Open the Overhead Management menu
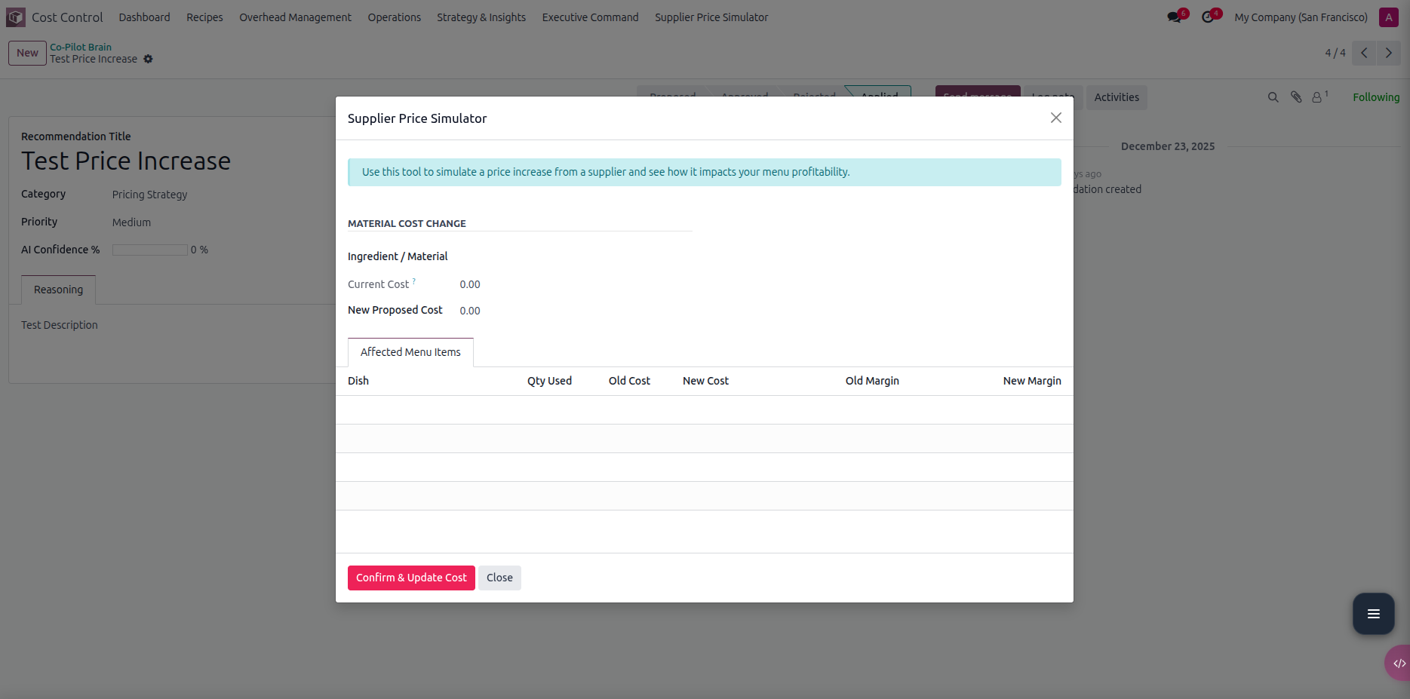This screenshot has width=1410, height=699. pyautogui.click(x=295, y=17)
